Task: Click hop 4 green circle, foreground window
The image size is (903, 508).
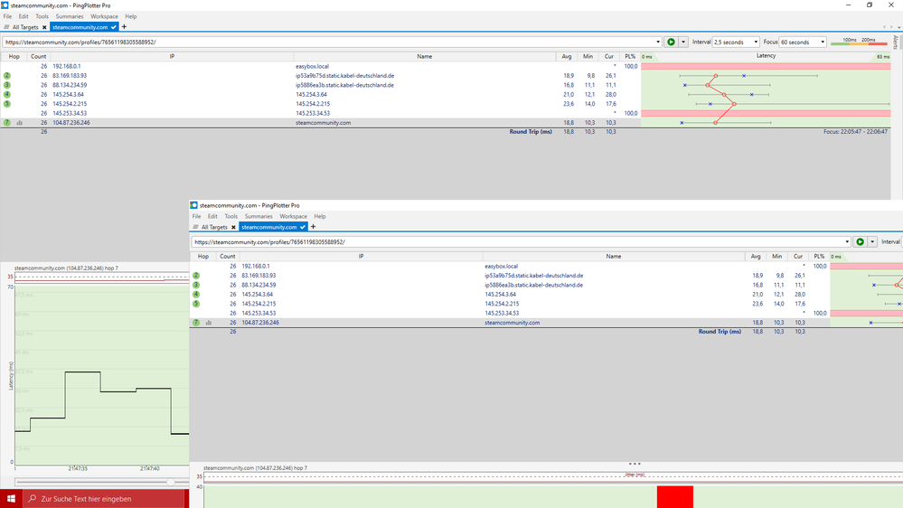Action: [196, 295]
